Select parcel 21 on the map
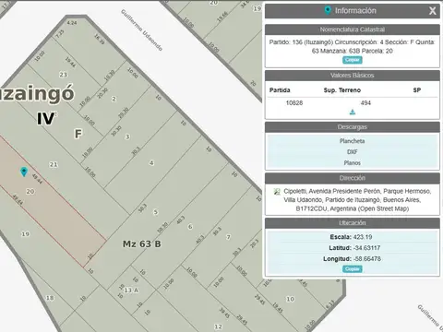 click(x=54, y=164)
